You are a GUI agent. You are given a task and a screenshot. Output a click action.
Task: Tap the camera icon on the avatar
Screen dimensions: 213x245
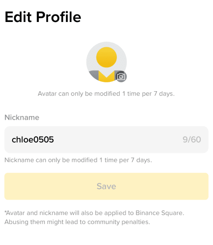point(121,77)
